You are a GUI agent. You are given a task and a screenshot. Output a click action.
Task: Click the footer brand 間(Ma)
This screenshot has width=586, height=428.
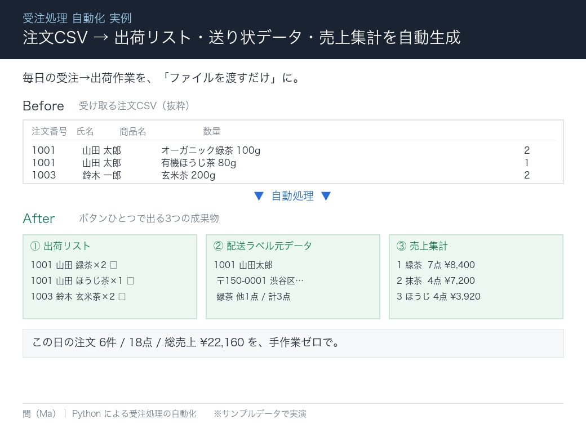39,414
